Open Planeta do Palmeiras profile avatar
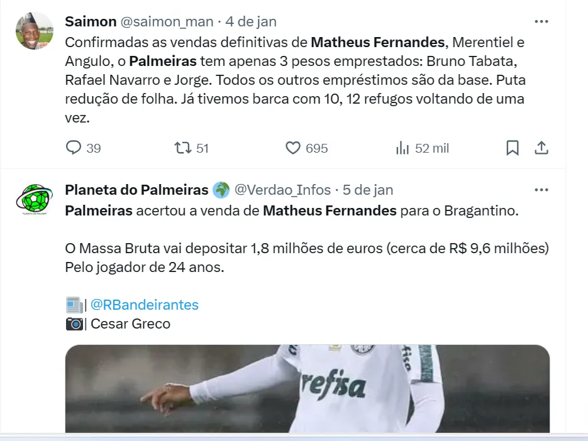 click(35, 199)
